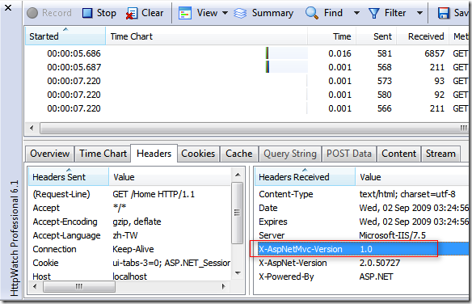Select the Server received header

362,235
